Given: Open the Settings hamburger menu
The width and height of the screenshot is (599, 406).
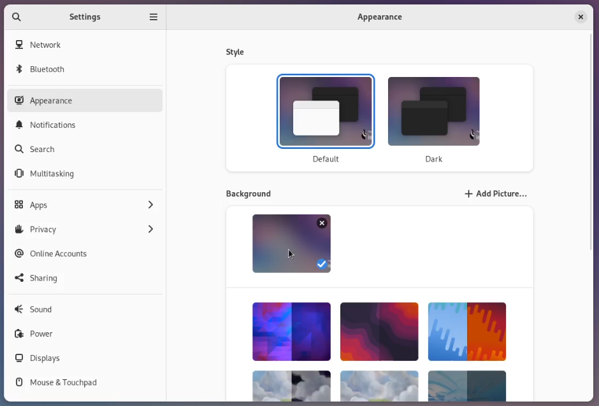Looking at the screenshot, I should pyautogui.click(x=154, y=17).
